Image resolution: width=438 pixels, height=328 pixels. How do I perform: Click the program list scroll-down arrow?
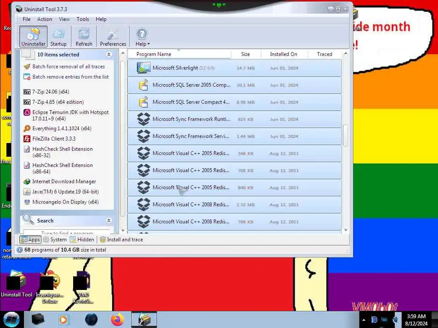click(346, 230)
